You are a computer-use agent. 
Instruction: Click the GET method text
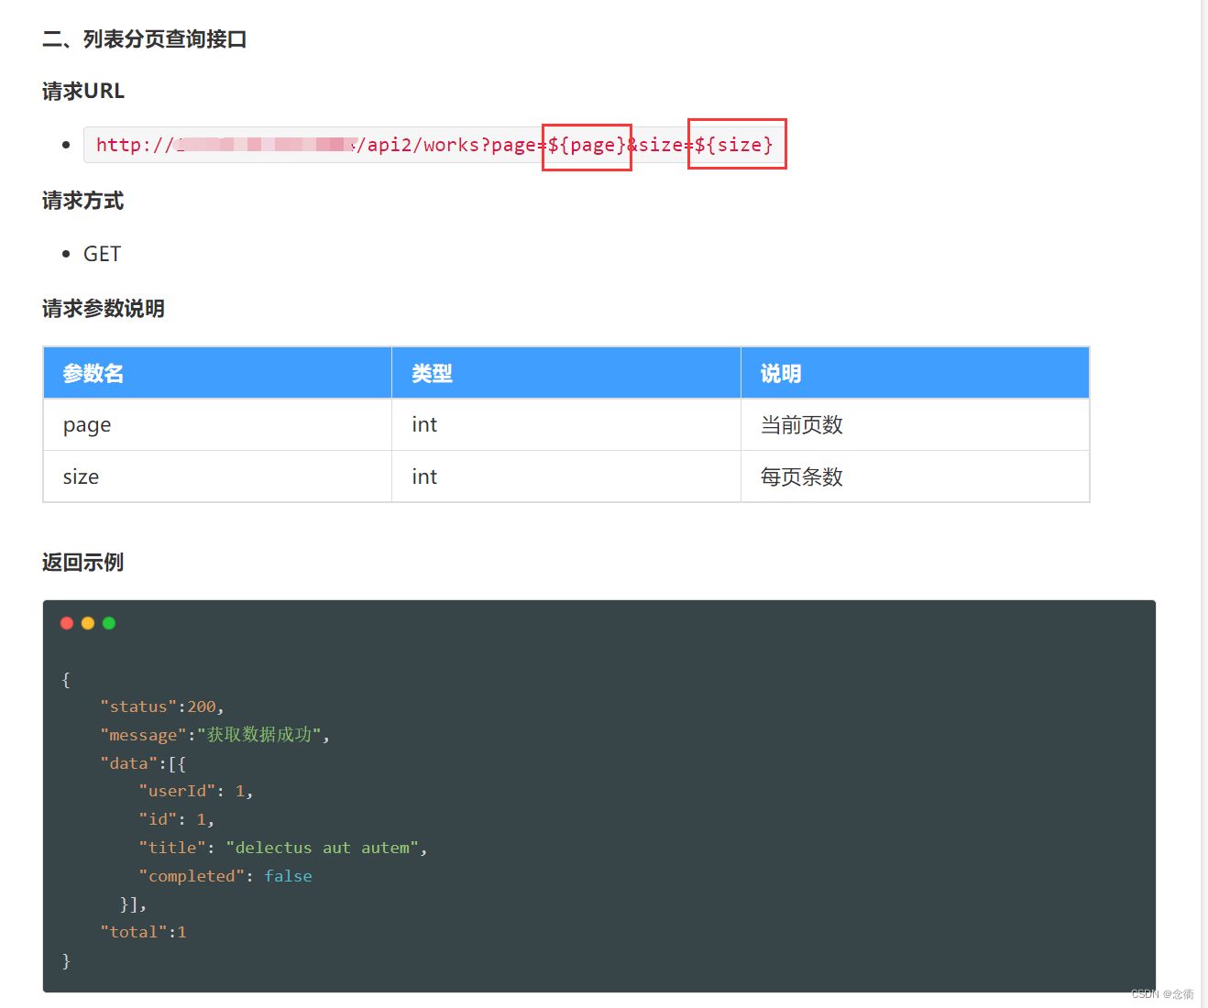(101, 253)
